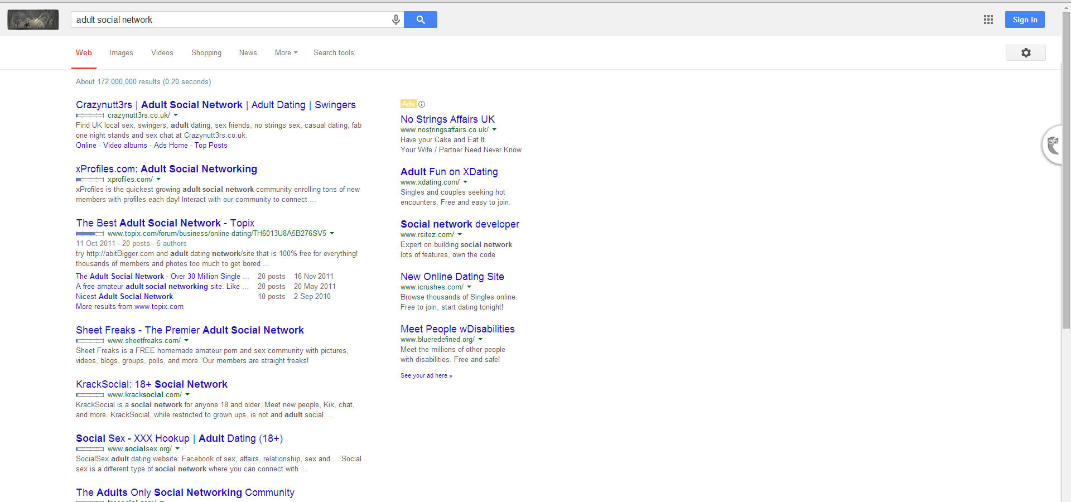Click the rating bar beside xprofiles.com

90,180
